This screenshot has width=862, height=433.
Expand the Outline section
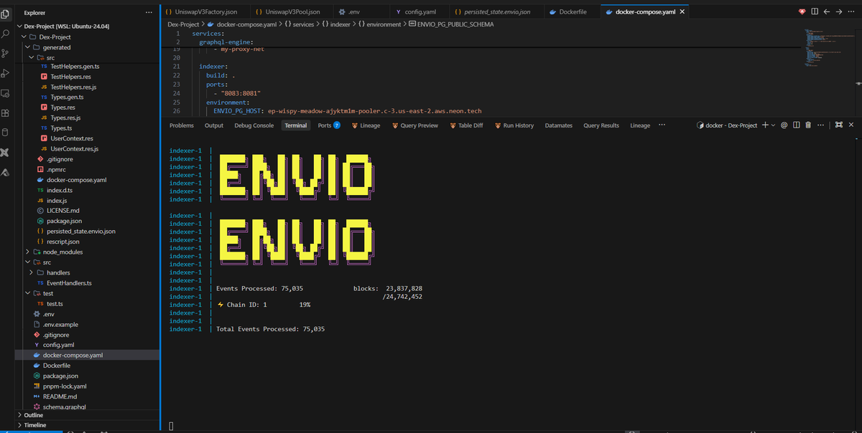(x=86, y=415)
